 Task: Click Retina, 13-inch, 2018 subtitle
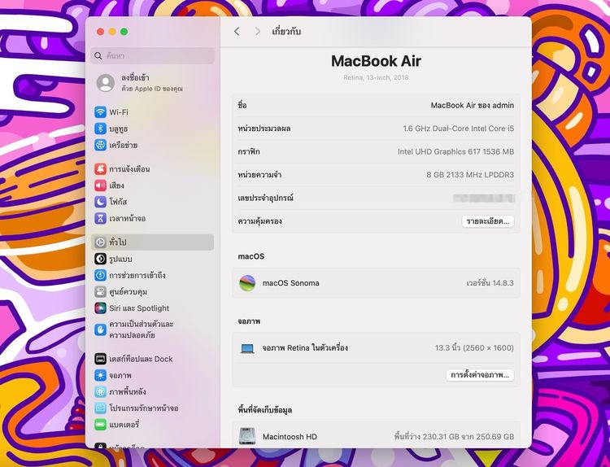point(376,77)
